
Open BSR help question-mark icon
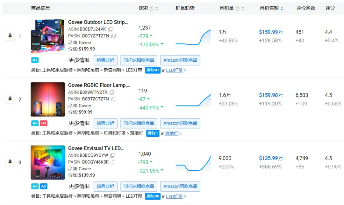pos(151,8)
